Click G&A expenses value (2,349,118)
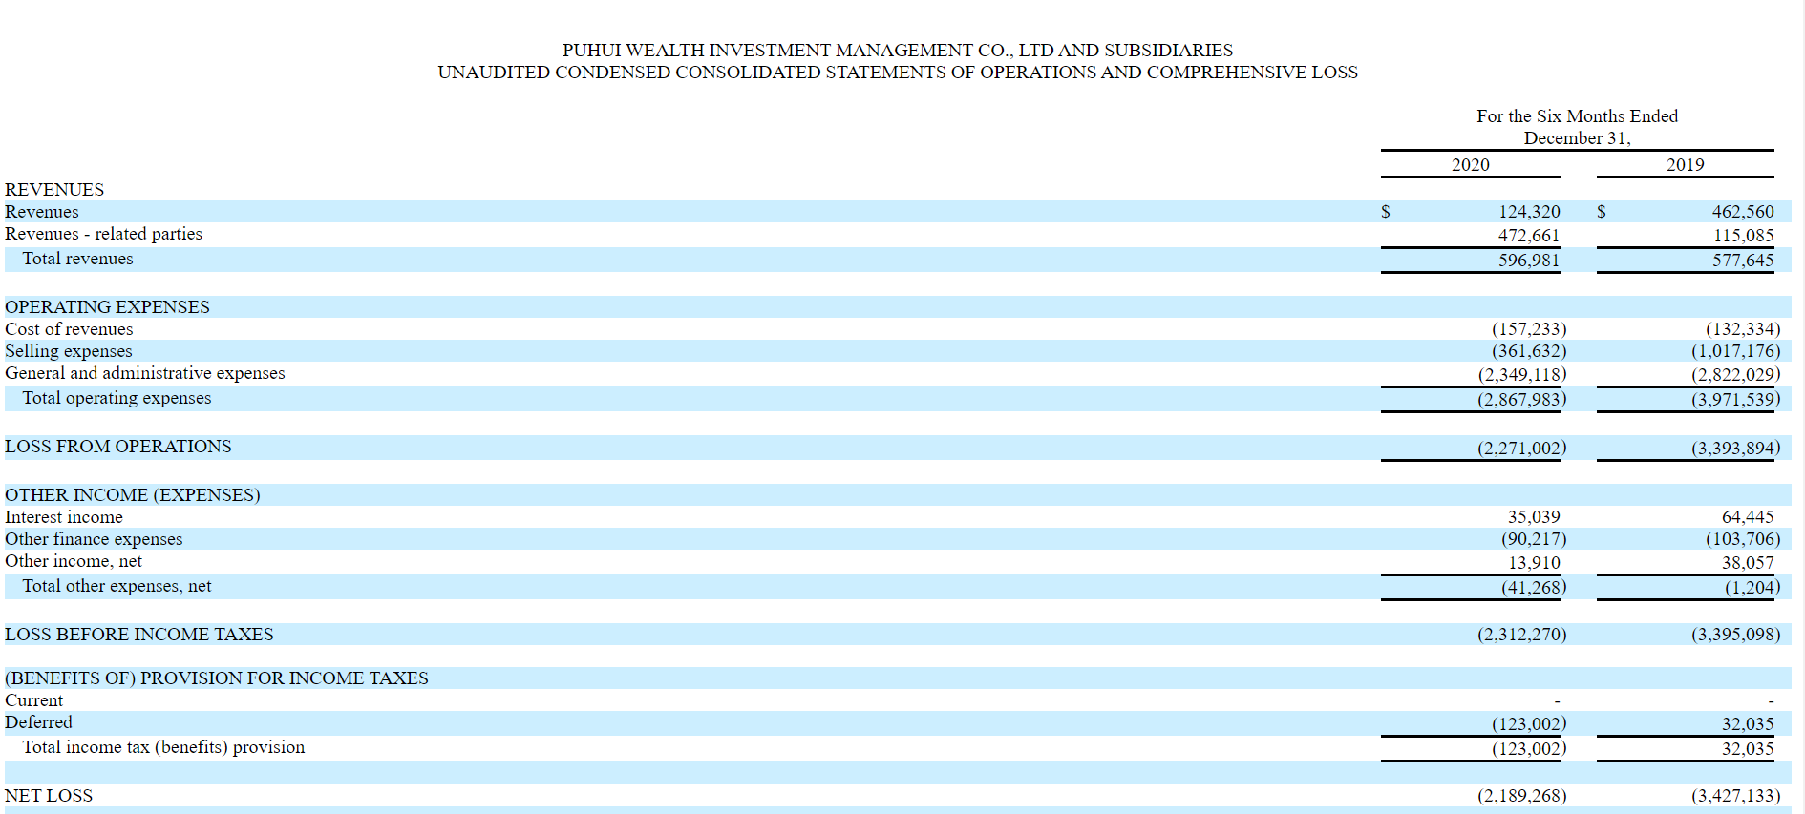Screen dimensions: 1805x814 coord(1522,375)
